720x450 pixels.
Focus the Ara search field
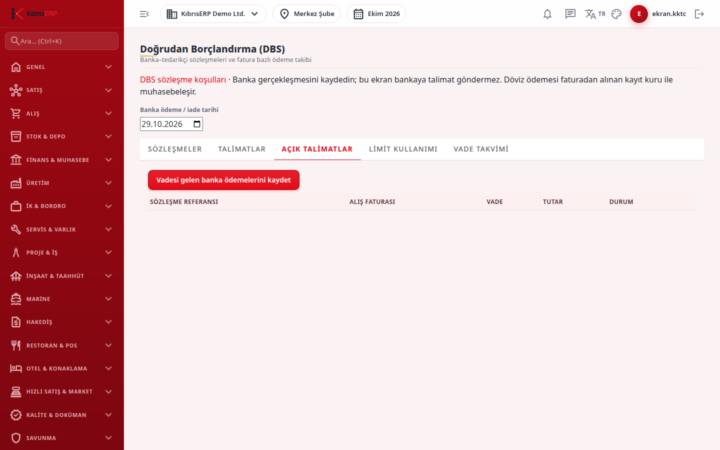point(61,41)
